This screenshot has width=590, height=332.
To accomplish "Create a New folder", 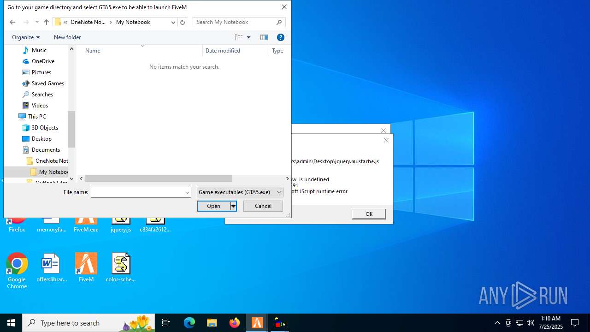I will 67,37.
